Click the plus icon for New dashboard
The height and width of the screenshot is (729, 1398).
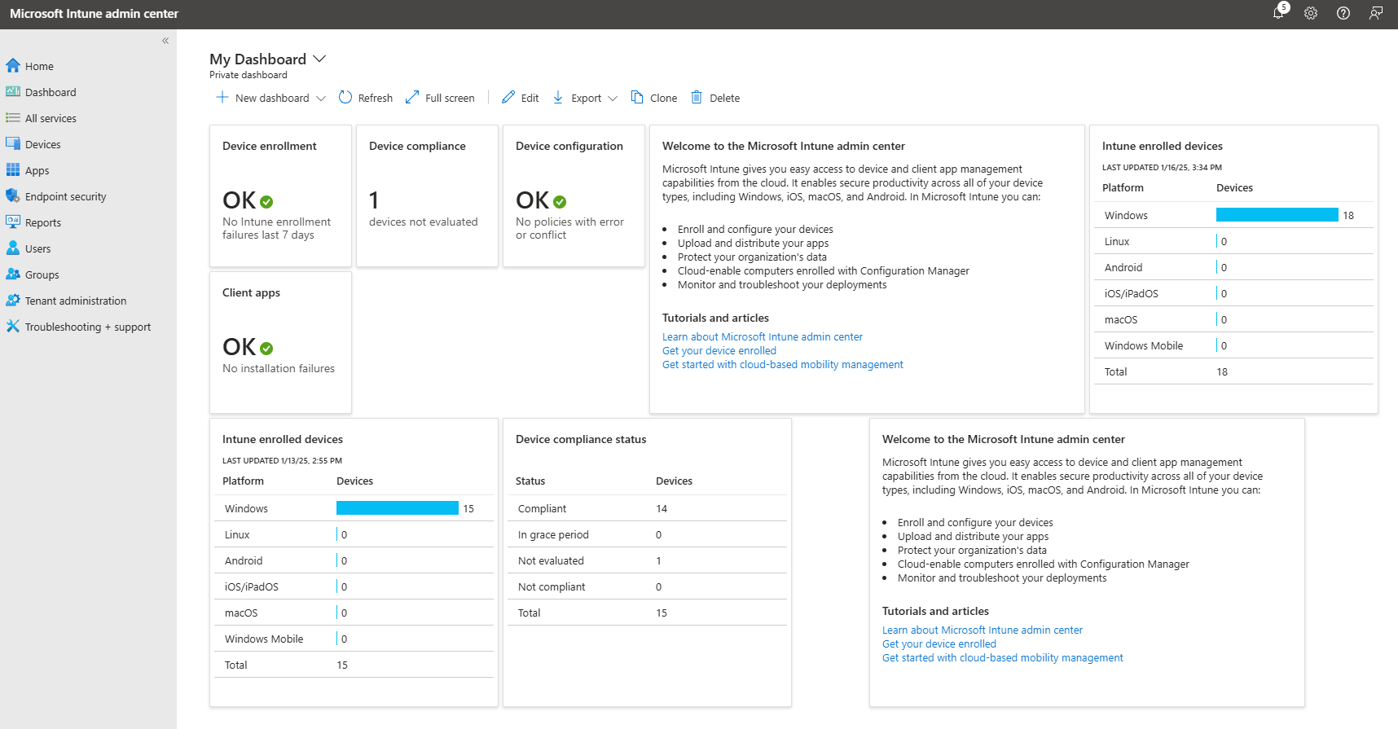pyautogui.click(x=222, y=98)
